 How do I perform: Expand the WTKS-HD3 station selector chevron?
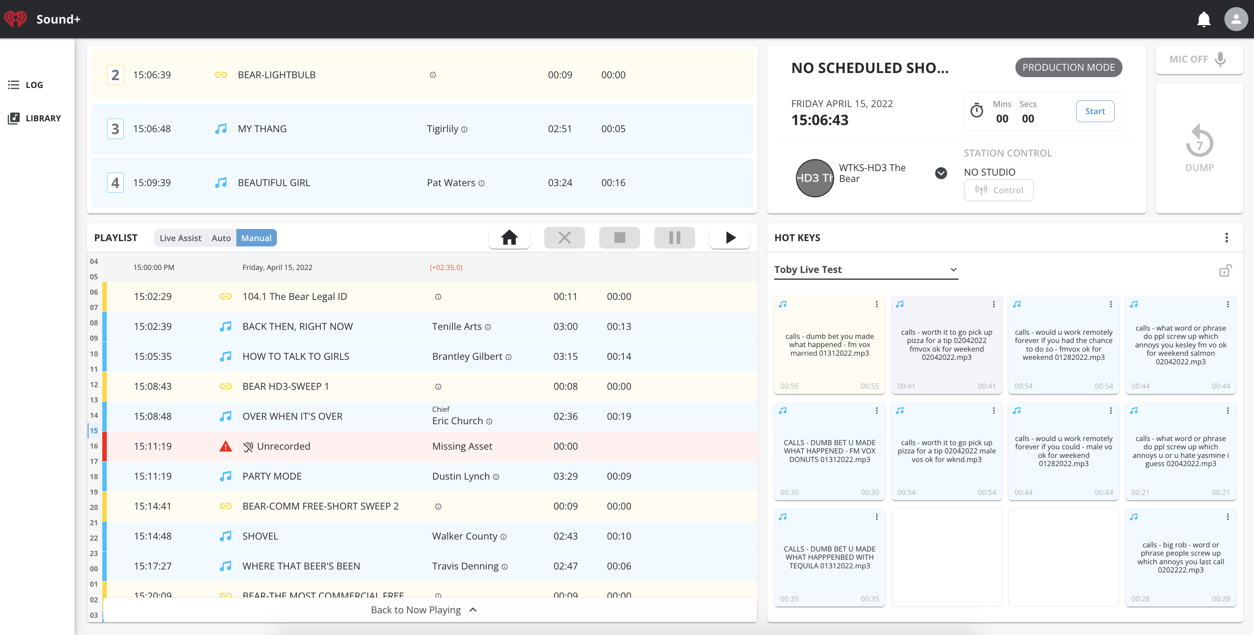click(941, 173)
